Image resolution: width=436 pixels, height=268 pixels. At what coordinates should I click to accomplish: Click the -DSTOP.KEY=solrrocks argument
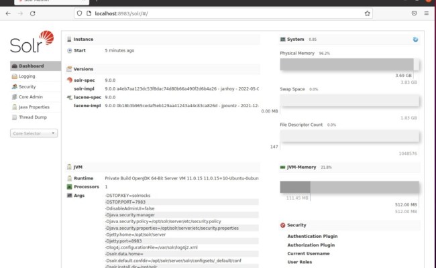pyautogui.click(x=127, y=196)
